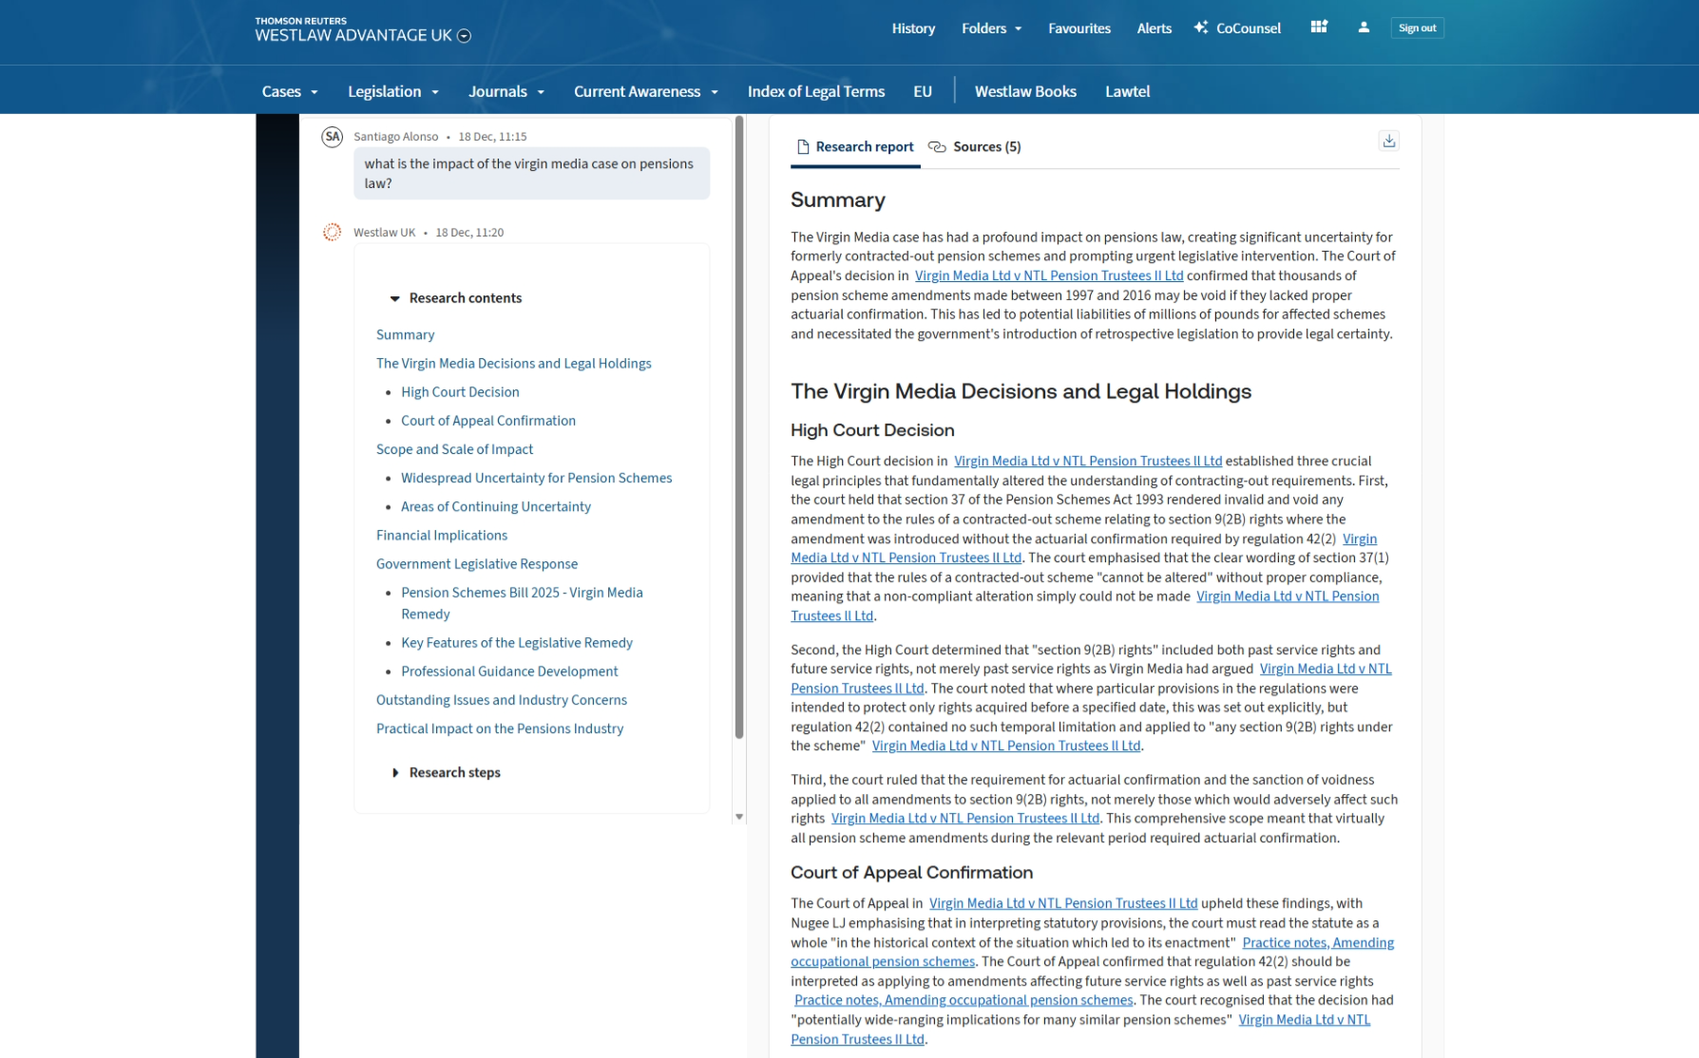1699x1058 pixels.
Task: Click the CoCounsel sparkle icon
Action: point(1201,28)
